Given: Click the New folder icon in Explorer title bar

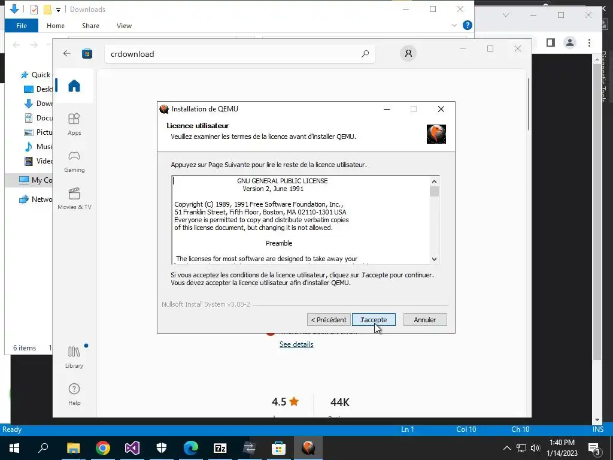Looking at the screenshot, I should click(x=47, y=10).
